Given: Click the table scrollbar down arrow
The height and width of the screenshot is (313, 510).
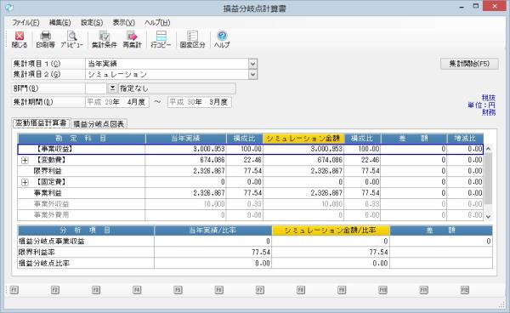Looking at the screenshot, I should 488,216.
